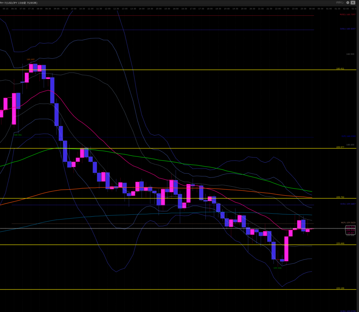Click the 160.500 label on price axis
Screen dimensions: 359x312
(x=350, y=54)
